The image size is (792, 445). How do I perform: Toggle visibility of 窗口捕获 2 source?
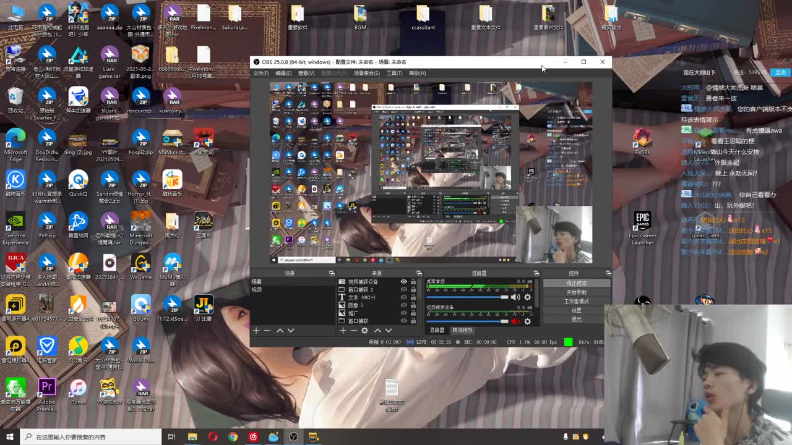[x=404, y=290]
